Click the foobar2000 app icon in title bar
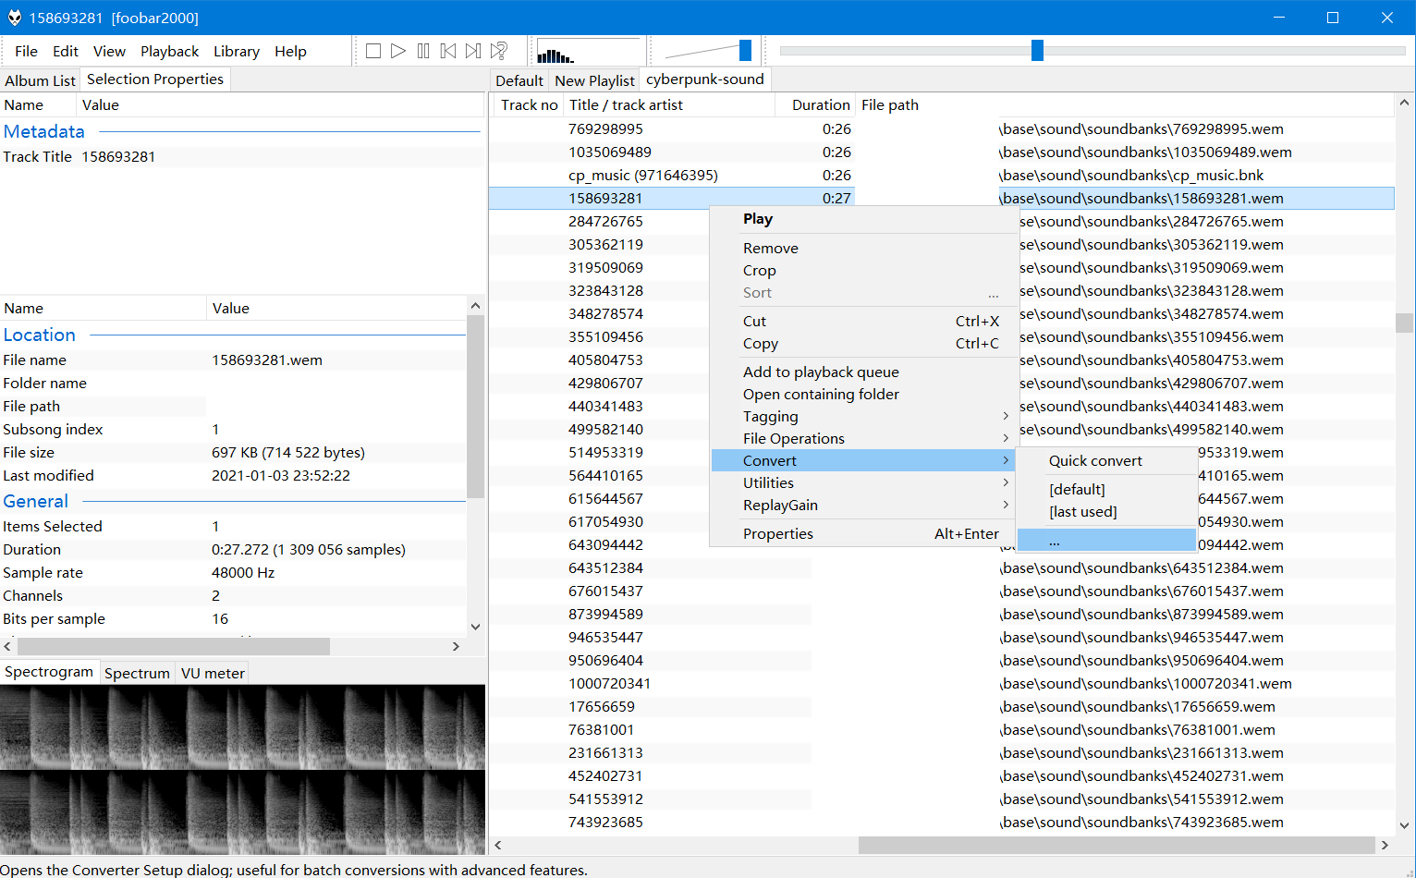The width and height of the screenshot is (1416, 878). [x=14, y=18]
